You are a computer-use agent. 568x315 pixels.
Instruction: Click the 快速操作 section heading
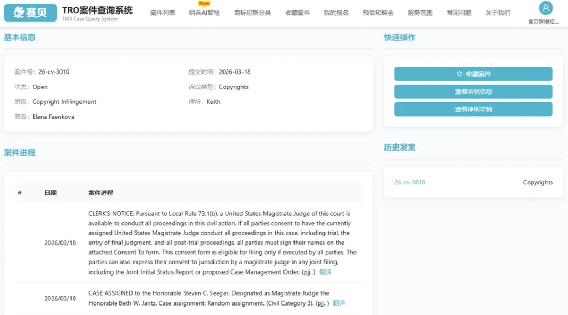400,37
